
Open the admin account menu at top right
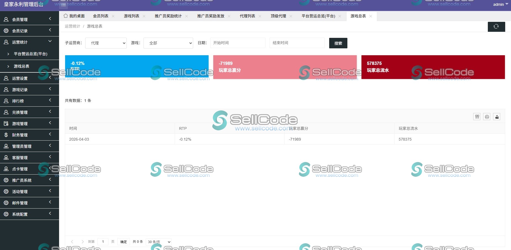click(500, 4)
